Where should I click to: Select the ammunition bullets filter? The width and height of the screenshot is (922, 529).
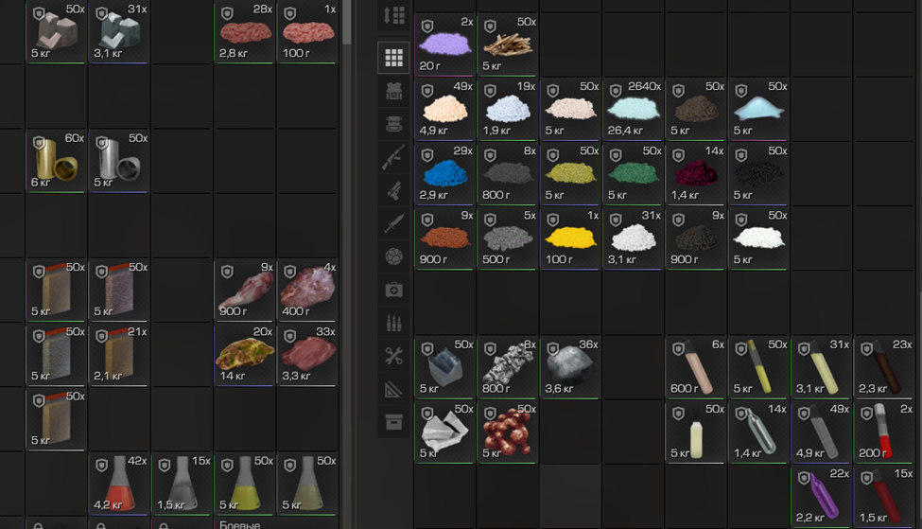tap(393, 323)
